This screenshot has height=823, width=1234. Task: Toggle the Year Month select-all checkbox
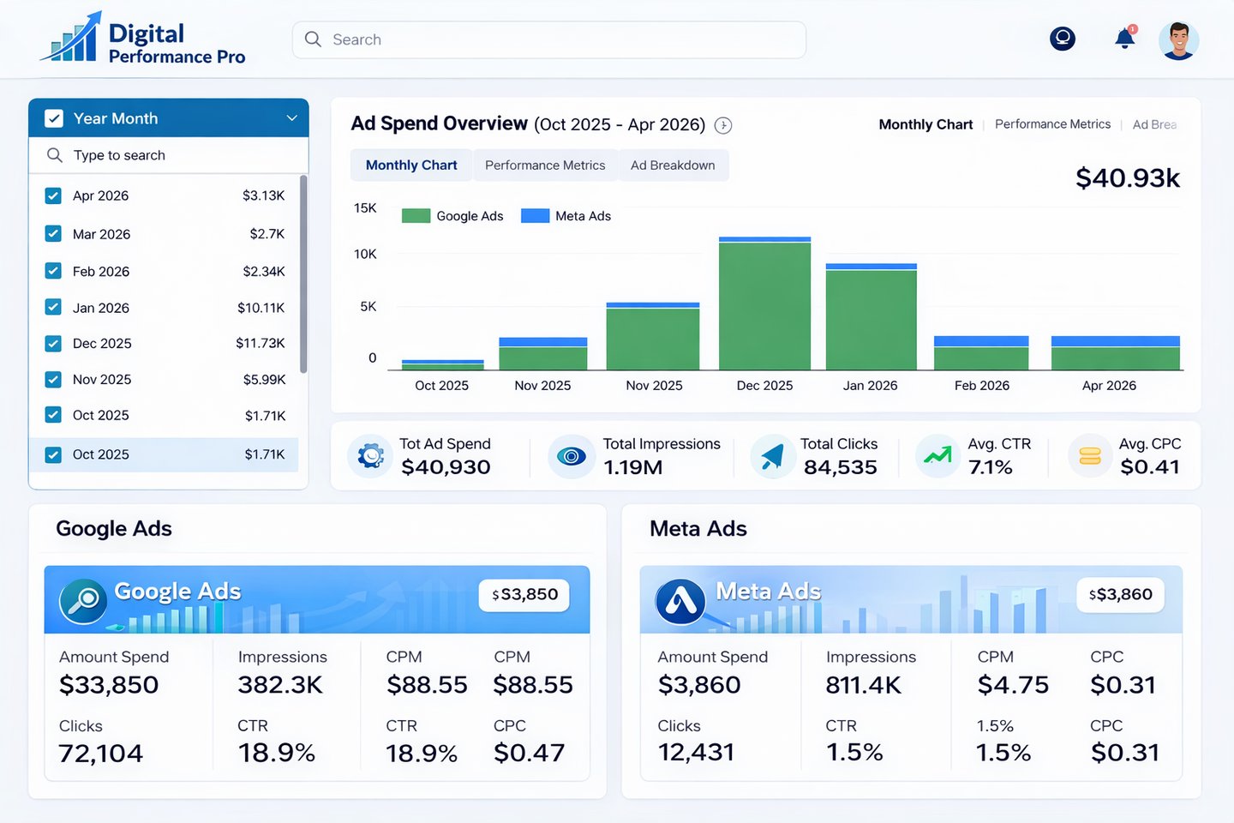(54, 118)
